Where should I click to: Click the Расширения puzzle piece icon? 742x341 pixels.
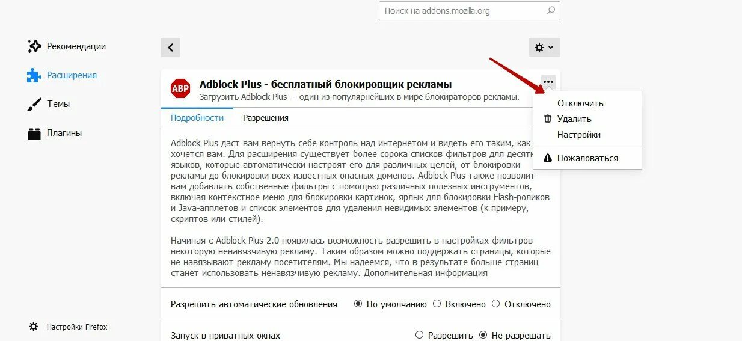point(34,75)
